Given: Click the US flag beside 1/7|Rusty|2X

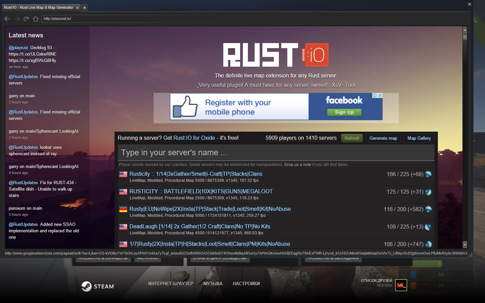Looking at the screenshot, I should point(123,244).
